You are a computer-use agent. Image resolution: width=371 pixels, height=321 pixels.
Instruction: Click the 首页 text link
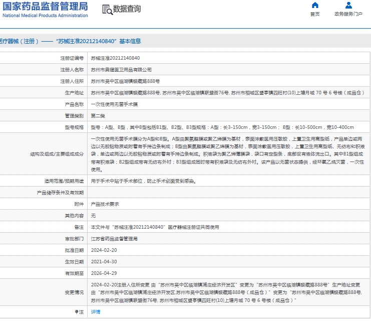(315, 14)
